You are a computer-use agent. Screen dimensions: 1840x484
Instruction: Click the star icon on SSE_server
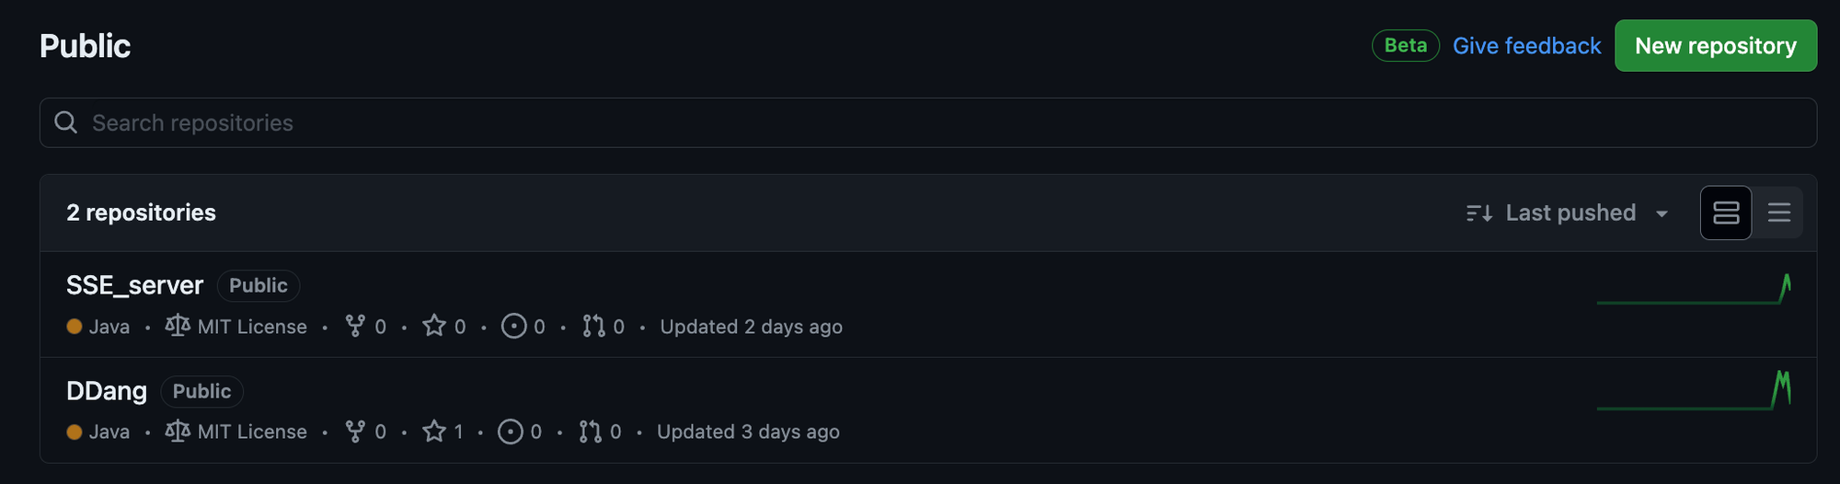[x=434, y=326]
